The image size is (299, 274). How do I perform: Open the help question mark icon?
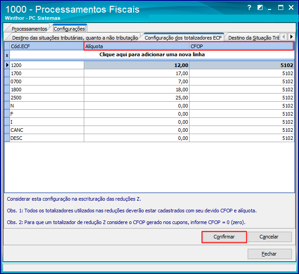tap(249, 8)
